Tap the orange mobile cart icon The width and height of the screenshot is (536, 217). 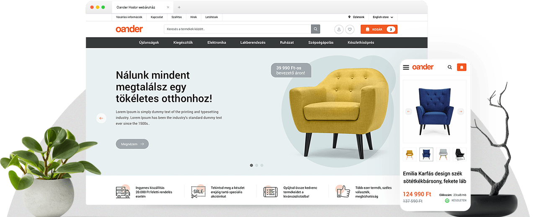click(461, 67)
